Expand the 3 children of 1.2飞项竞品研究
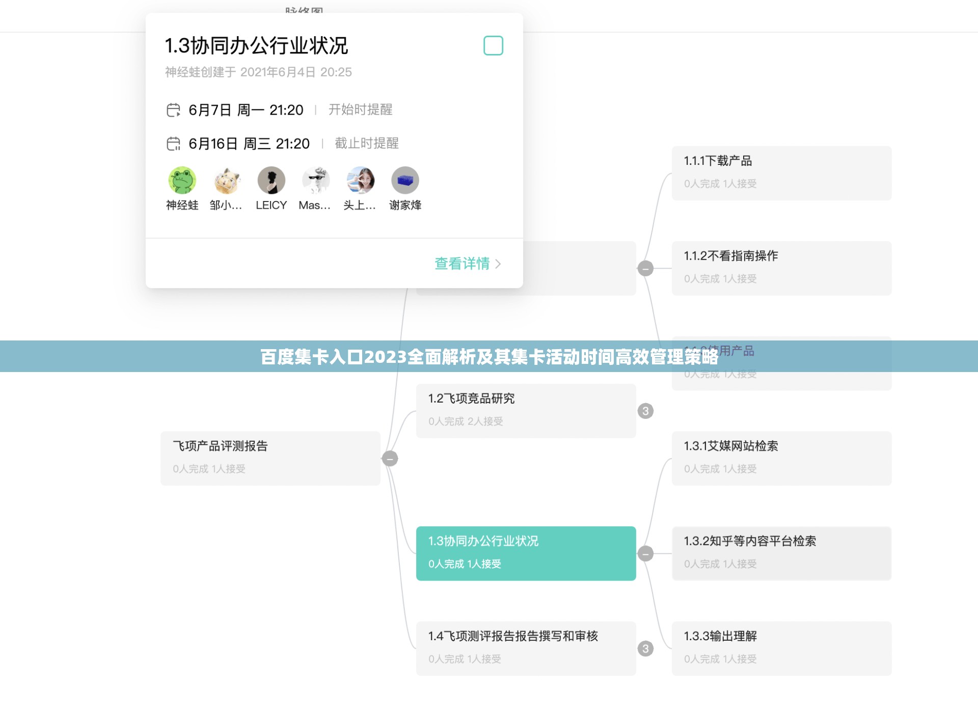978x713 pixels. point(645,411)
